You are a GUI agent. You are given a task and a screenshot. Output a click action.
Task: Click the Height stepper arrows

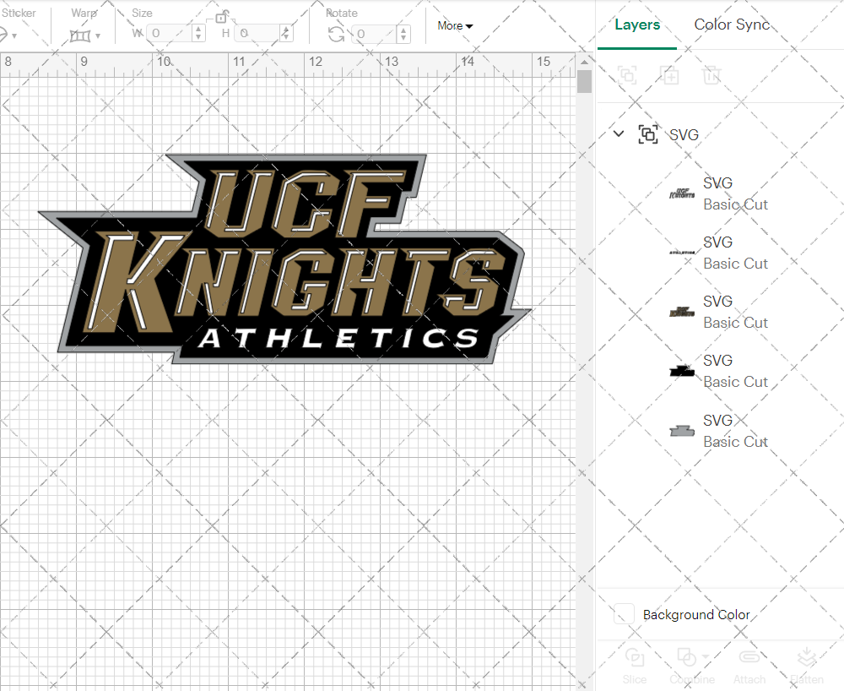click(286, 34)
